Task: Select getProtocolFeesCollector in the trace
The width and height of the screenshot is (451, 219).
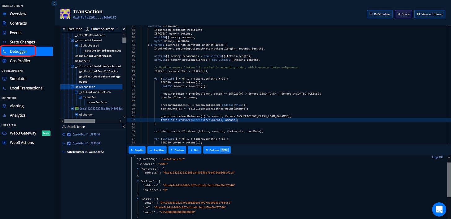Action: pos(99,71)
